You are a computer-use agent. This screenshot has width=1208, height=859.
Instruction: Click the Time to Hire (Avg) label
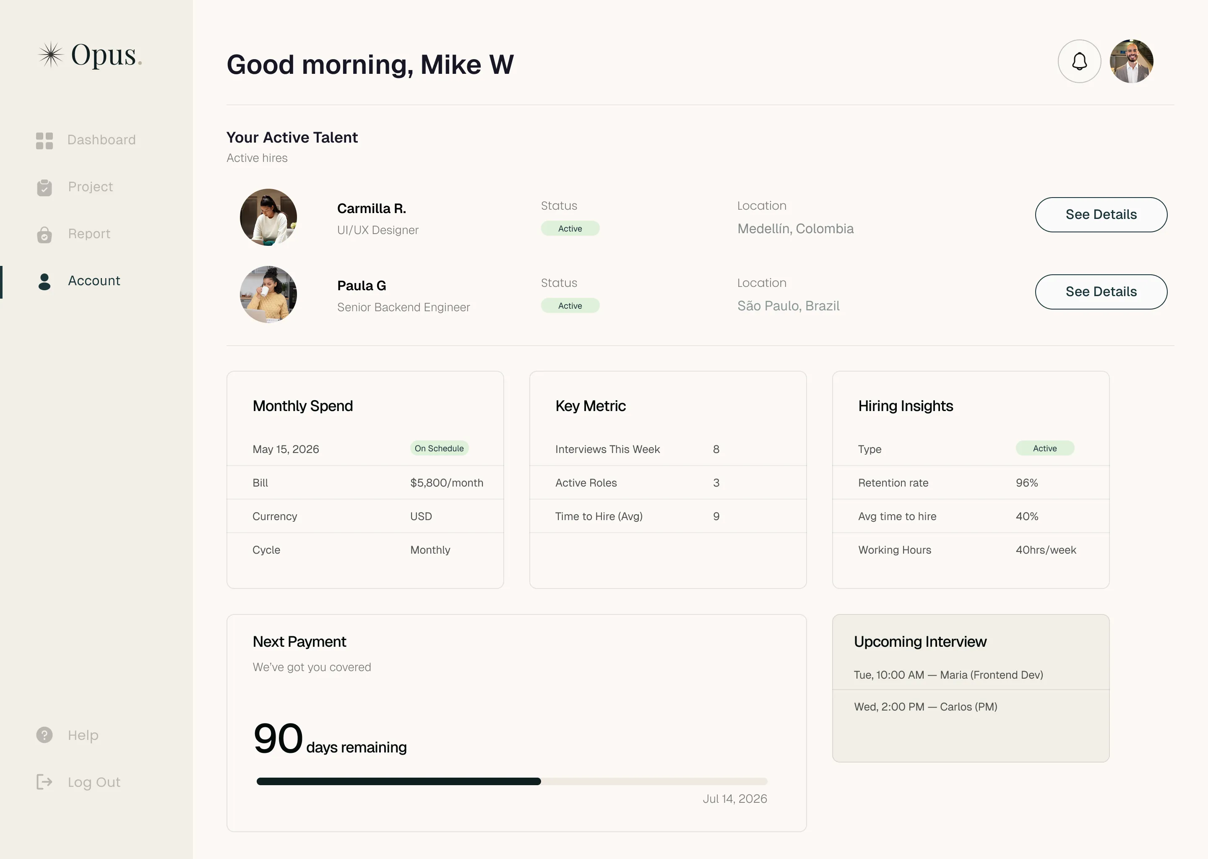point(599,517)
